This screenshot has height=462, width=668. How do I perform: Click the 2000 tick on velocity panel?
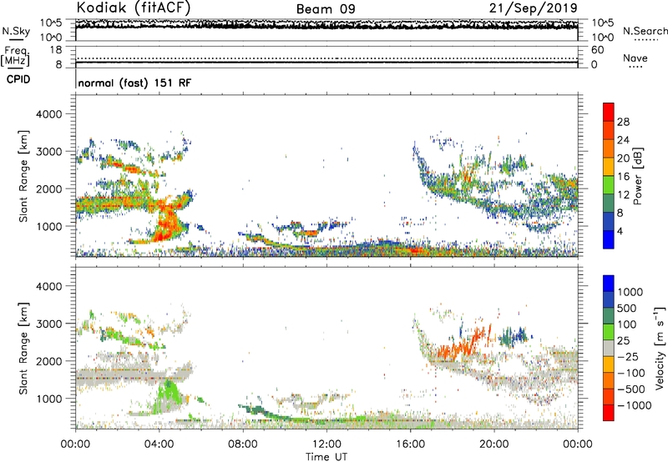[x=48, y=361]
